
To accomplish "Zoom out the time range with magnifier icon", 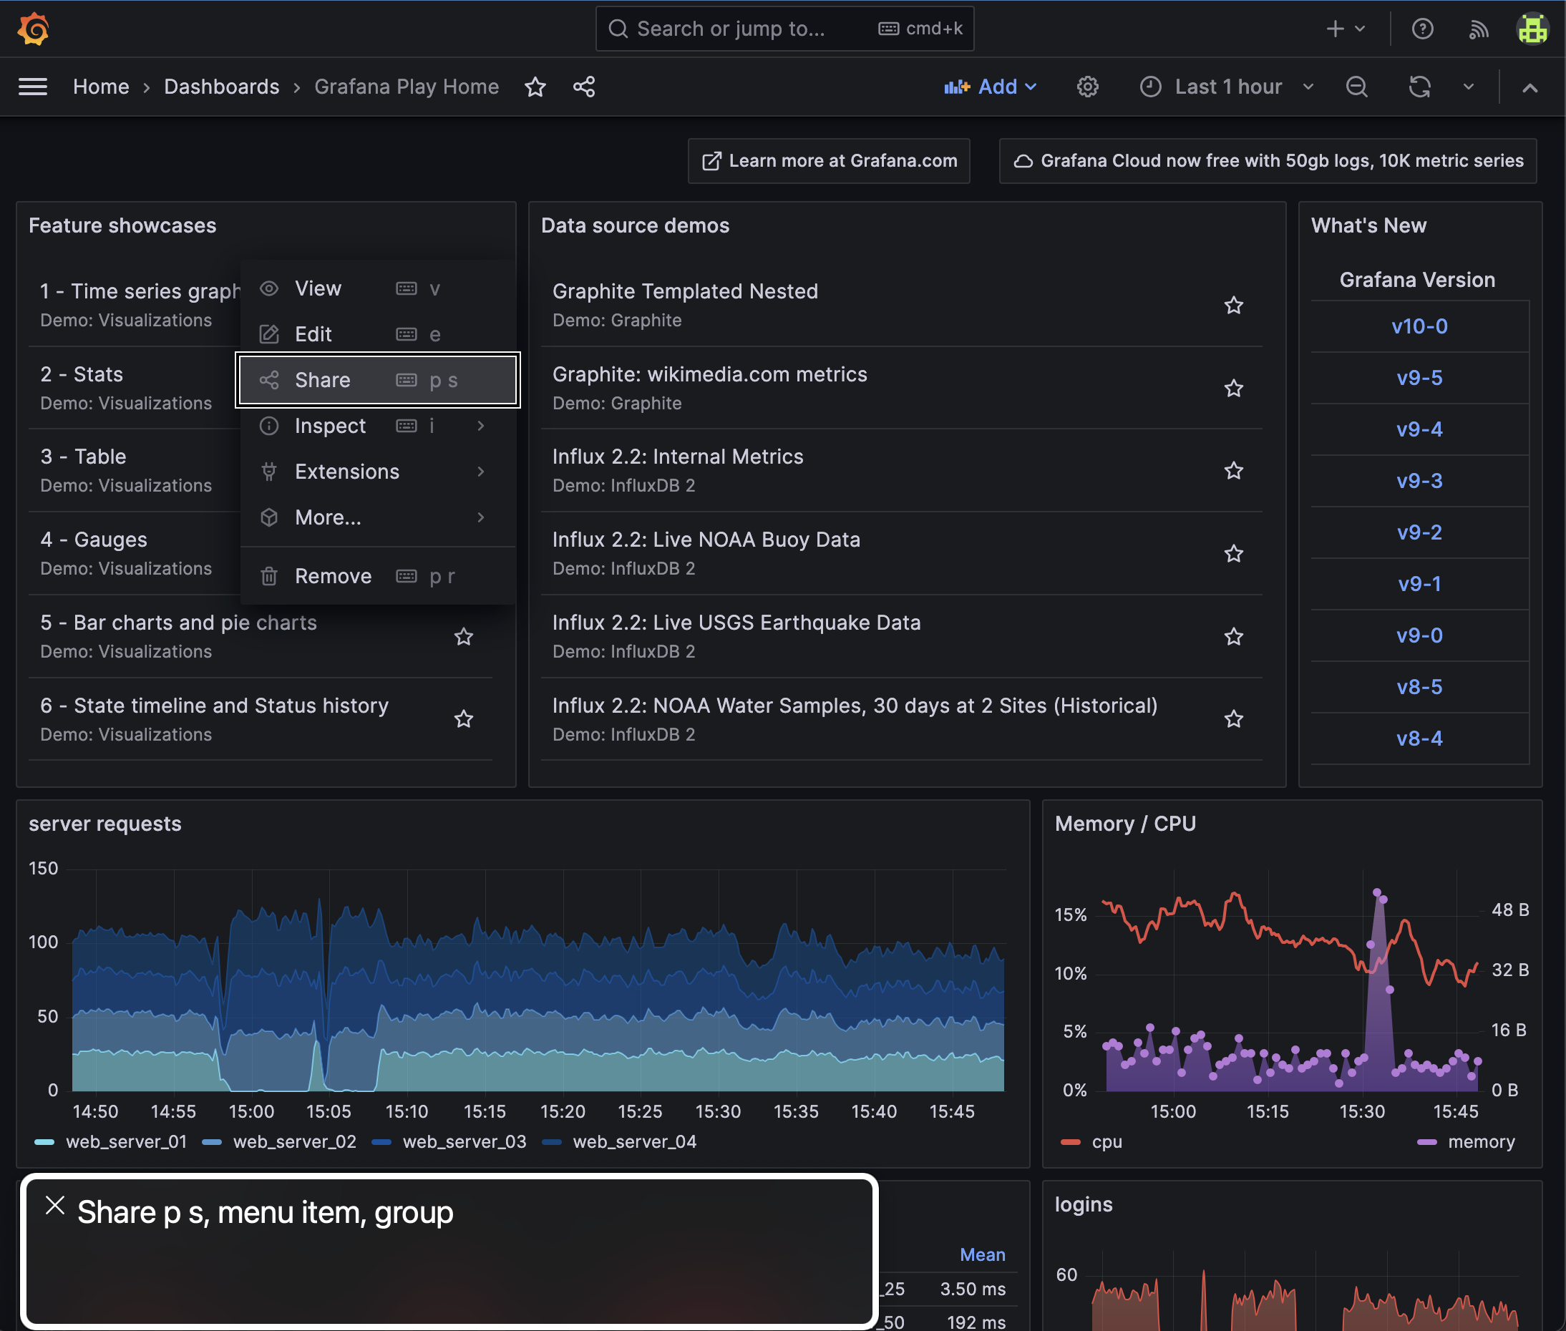I will (1356, 86).
